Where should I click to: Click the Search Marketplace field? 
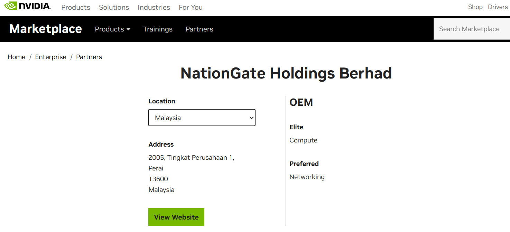472,29
